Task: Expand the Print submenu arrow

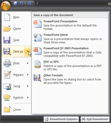Action: click(28, 63)
